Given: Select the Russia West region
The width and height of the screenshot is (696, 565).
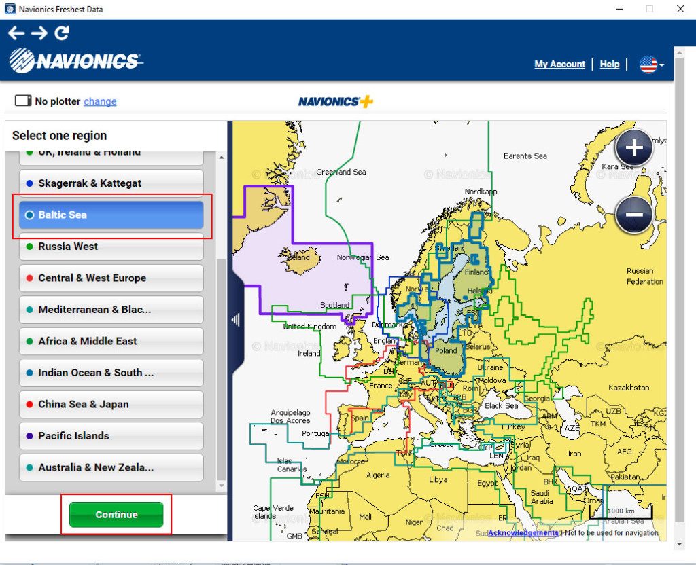Looking at the screenshot, I should 111,247.
